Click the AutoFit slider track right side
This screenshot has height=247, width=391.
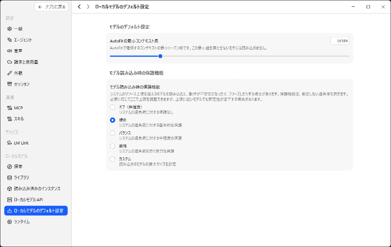256,56
